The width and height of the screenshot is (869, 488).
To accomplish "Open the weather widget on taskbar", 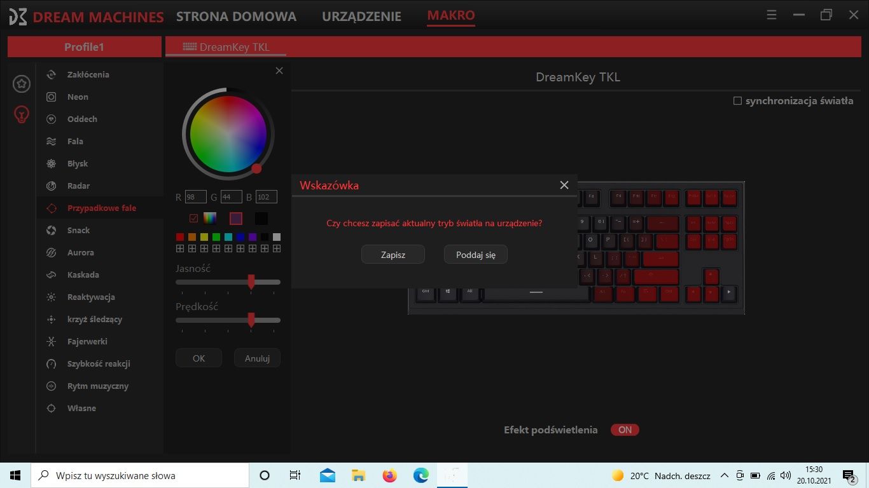I will coord(661,475).
